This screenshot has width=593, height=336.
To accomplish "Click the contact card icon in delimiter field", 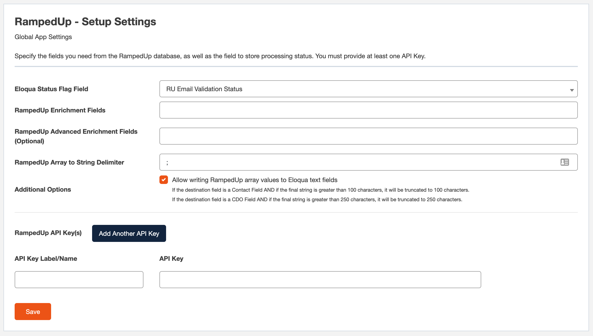I will pos(565,162).
